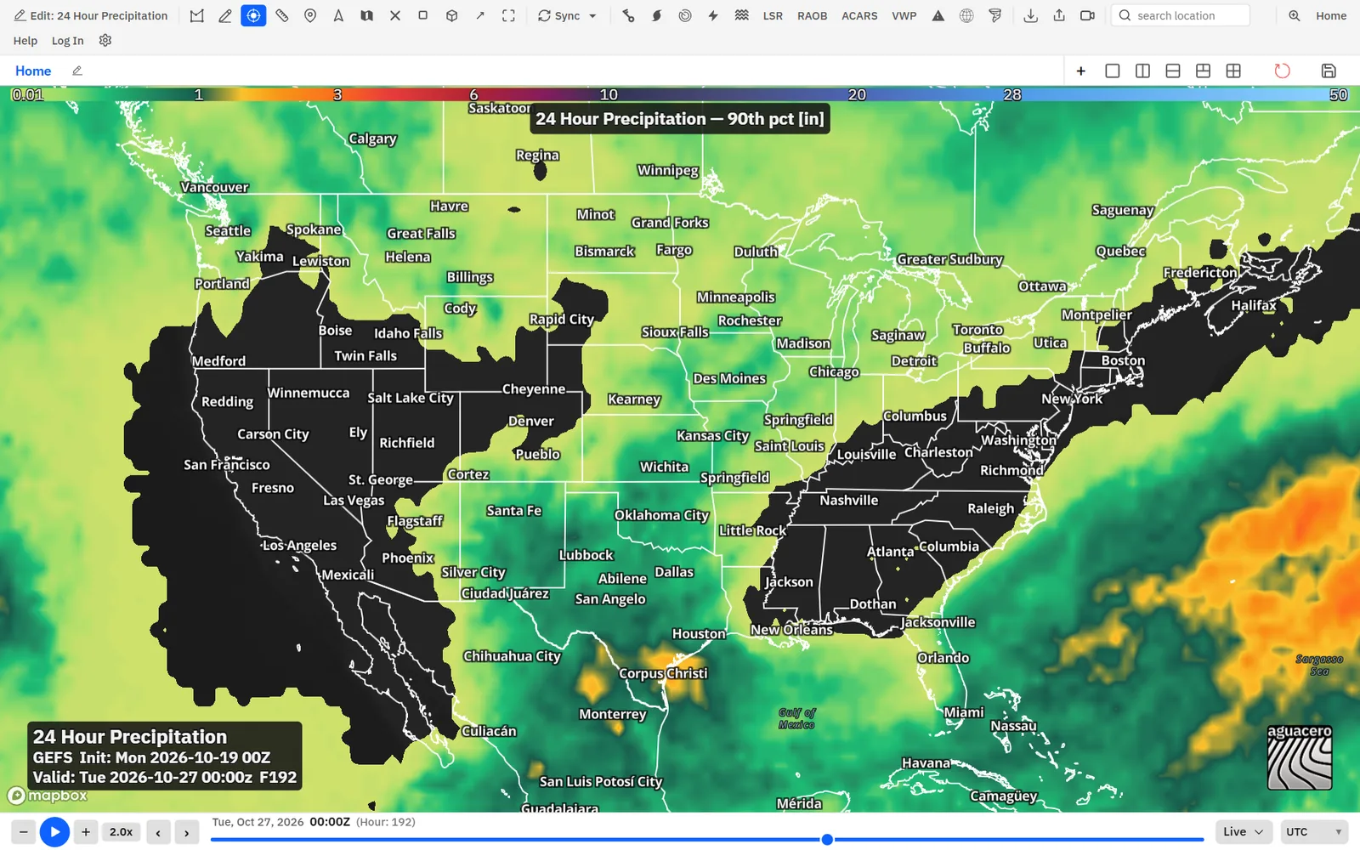This screenshot has height=850, width=1360.
Task: Select the polyline drawing tool icon
Action: pos(197,15)
